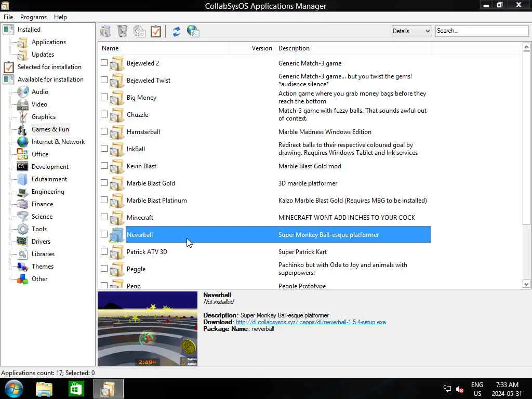
Task: Click the taskbar clock showing 7:33 AM
Action: pyautogui.click(x=507, y=389)
